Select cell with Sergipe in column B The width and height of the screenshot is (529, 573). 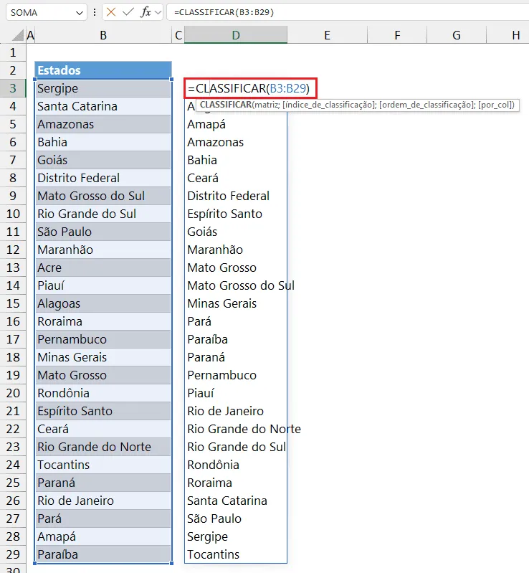coord(103,88)
